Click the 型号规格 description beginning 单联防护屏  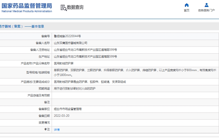[135, 73]
